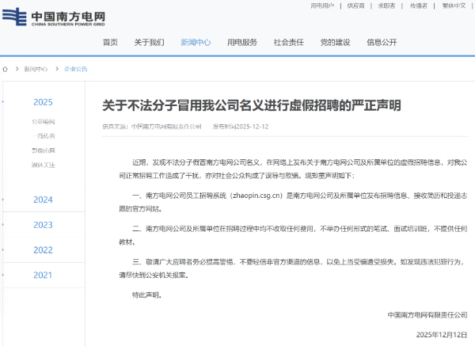This screenshot has height=346, width=475.
Task: Expand the 2021 year section
Action: coord(43,275)
